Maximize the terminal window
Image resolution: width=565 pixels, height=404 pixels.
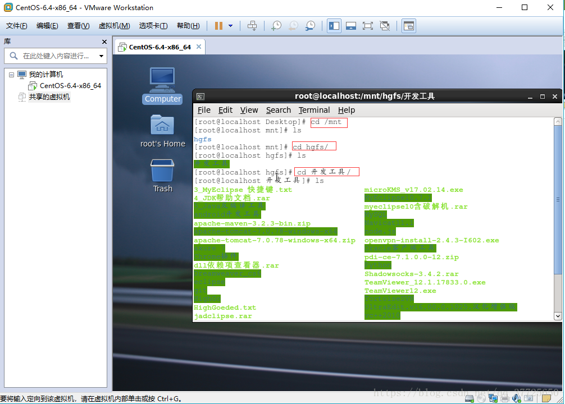pos(543,97)
